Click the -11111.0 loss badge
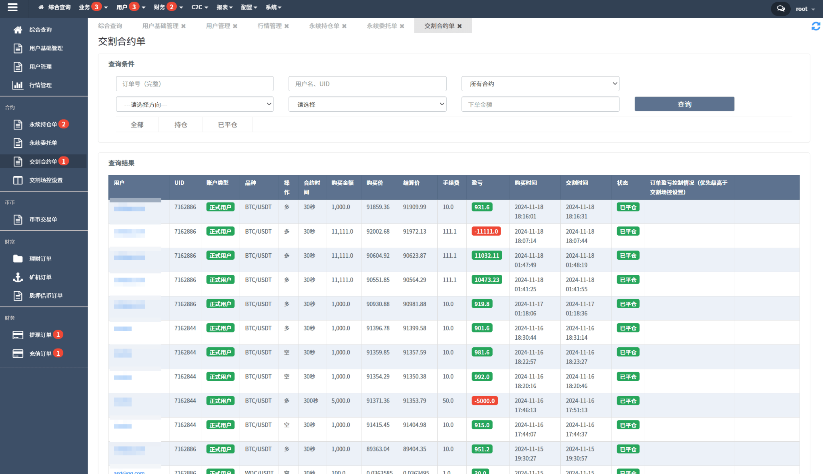 point(486,231)
